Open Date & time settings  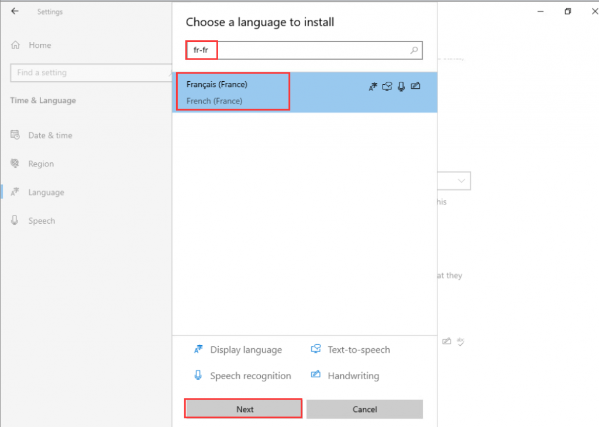tap(50, 136)
